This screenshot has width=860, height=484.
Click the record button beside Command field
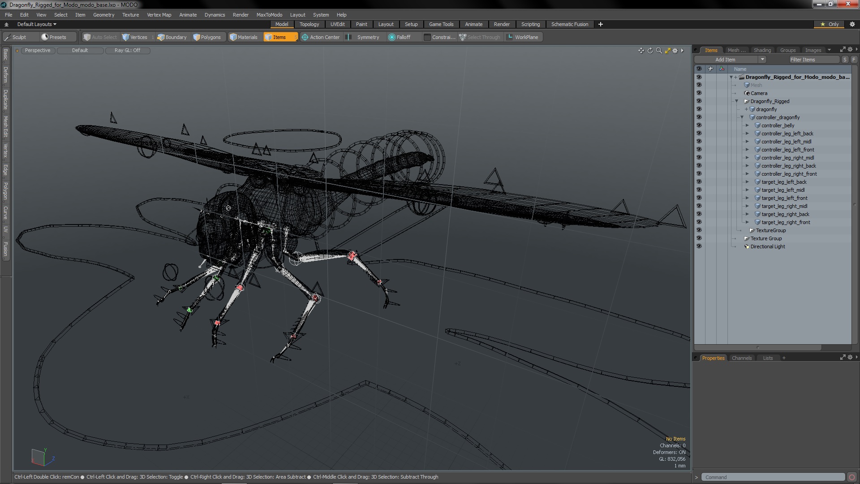(852, 477)
